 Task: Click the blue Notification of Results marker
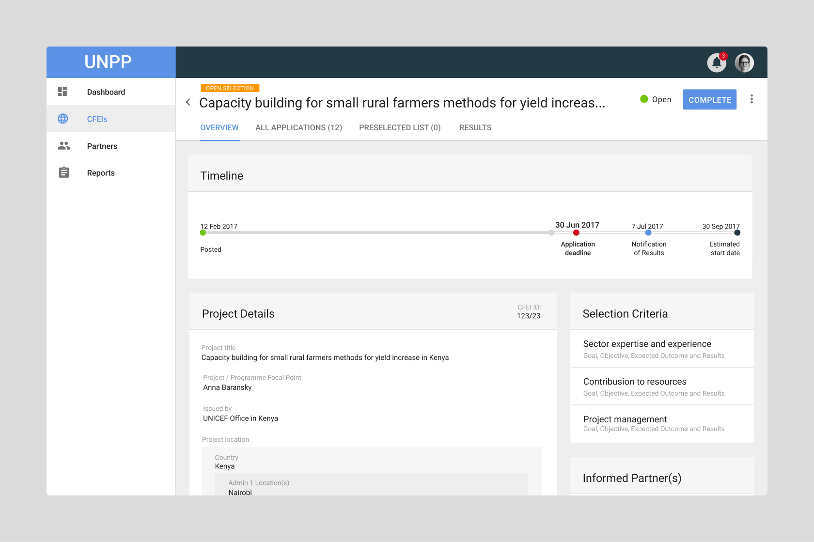(x=648, y=232)
